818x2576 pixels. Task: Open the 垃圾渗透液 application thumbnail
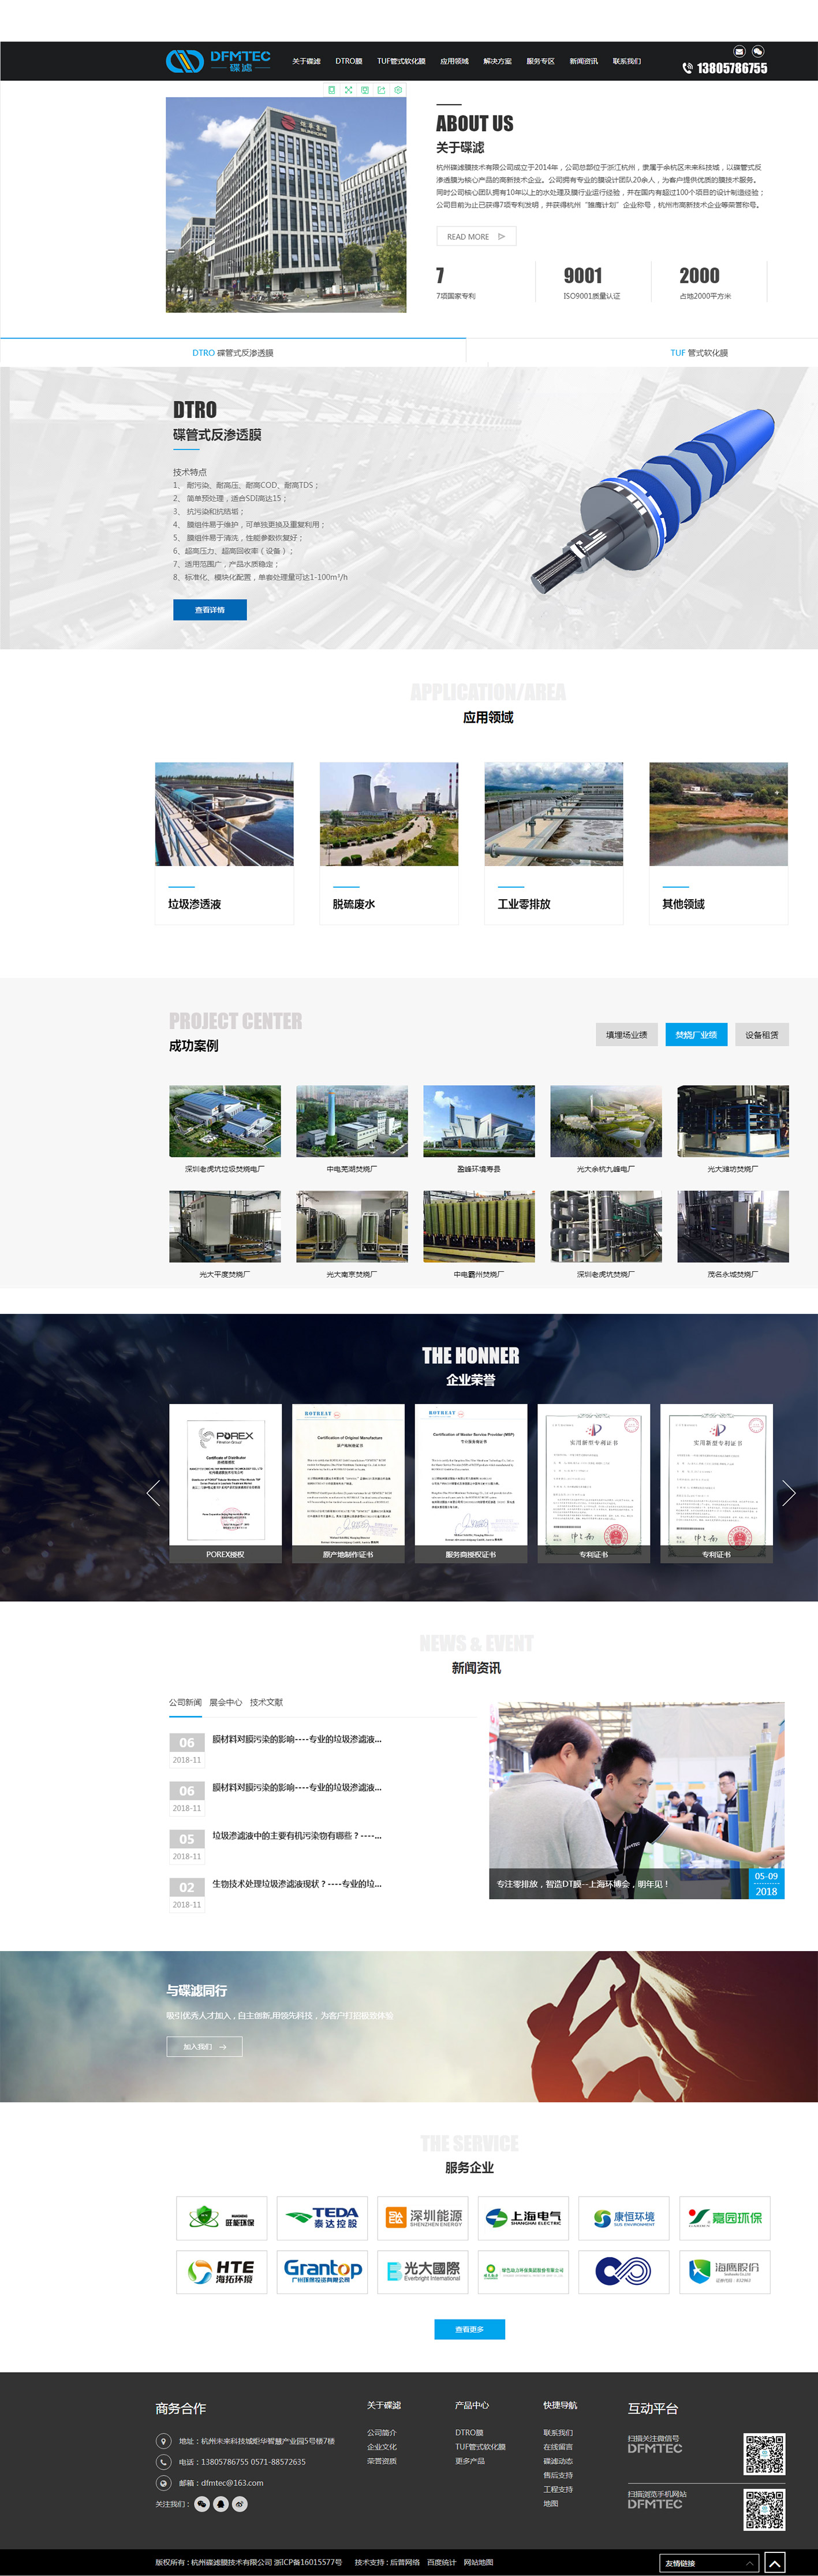[x=224, y=814]
